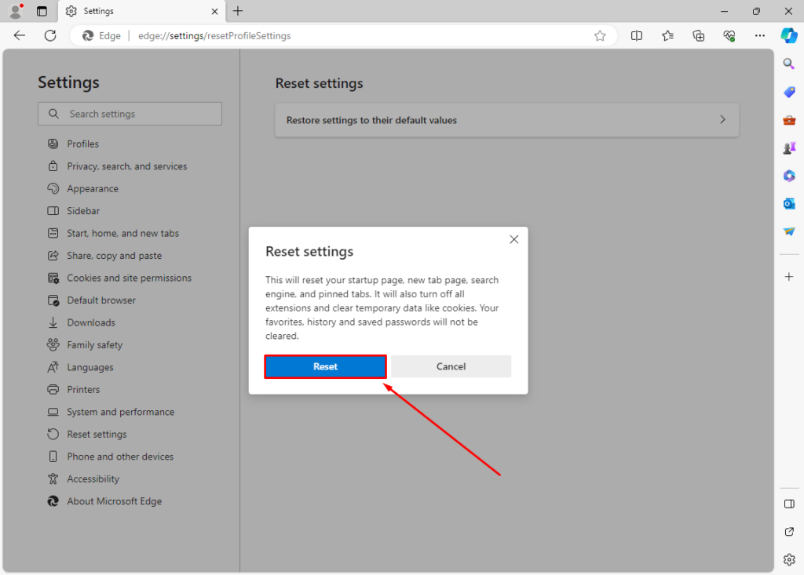Open Microsoft 365 from the sidebar

[x=788, y=176]
